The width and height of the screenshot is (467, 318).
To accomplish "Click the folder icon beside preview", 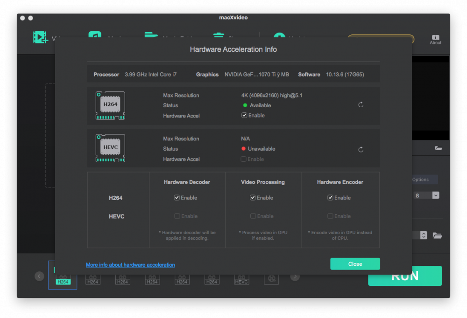I will pyautogui.click(x=439, y=148).
